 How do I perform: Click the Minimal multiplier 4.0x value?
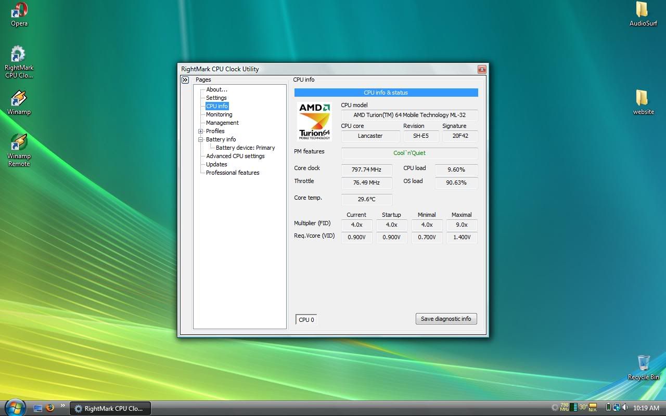click(427, 225)
